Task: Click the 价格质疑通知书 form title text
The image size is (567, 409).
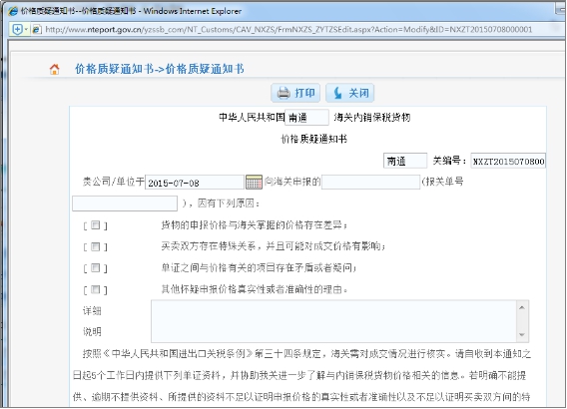Action: click(313, 139)
